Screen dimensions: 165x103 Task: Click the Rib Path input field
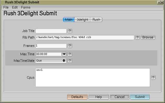85,37
